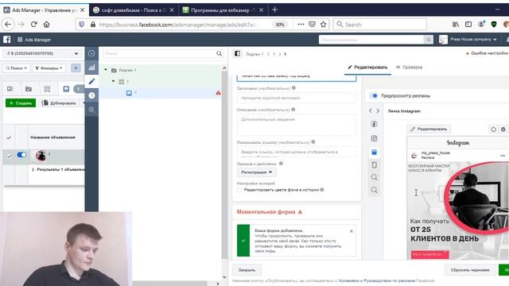
Task: Click the Edit button above the Instagram preview
Action: [429, 129]
